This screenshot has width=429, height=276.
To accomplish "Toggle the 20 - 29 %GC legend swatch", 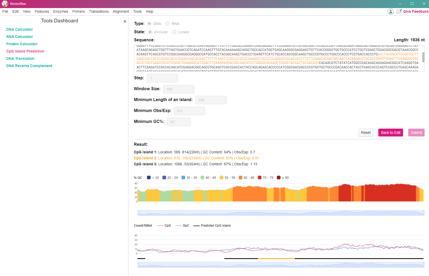I will pos(164,178).
